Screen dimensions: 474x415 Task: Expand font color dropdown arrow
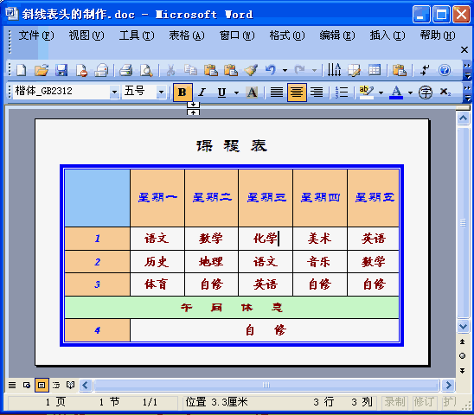pos(410,93)
